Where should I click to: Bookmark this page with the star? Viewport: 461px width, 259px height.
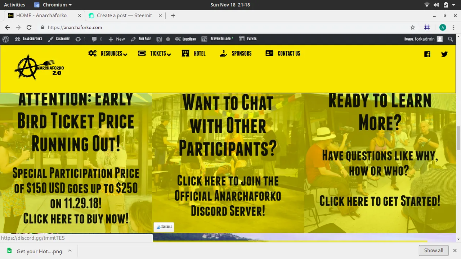[x=413, y=27]
